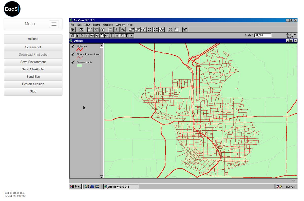Image resolution: width=304 pixels, height=201 pixels.
Task: Click the Census tracts theme name
Action: 84,62
